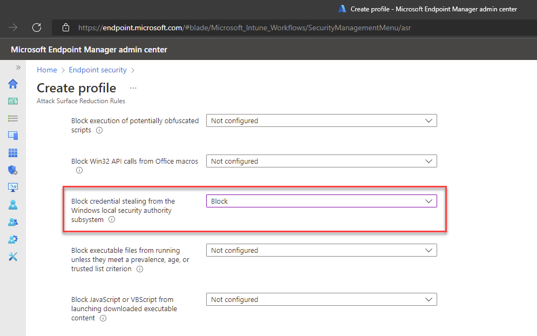Open Reports monitor icon in sidebar
The height and width of the screenshot is (336, 537).
pyautogui.click(x=13, y=187)
